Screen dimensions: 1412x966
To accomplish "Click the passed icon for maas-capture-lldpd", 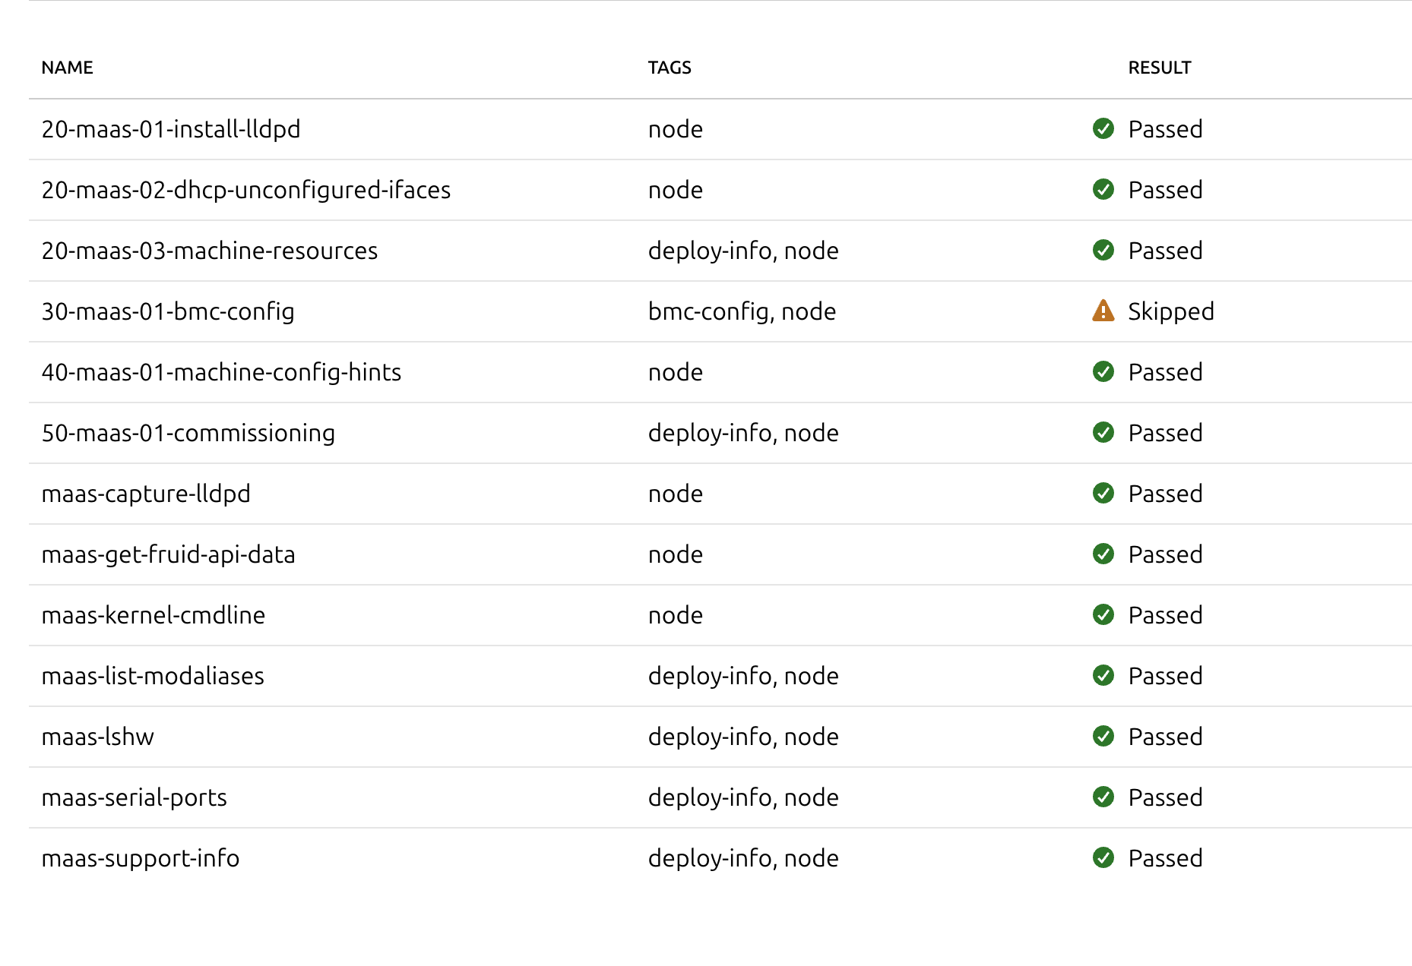I will (1103, 494).
